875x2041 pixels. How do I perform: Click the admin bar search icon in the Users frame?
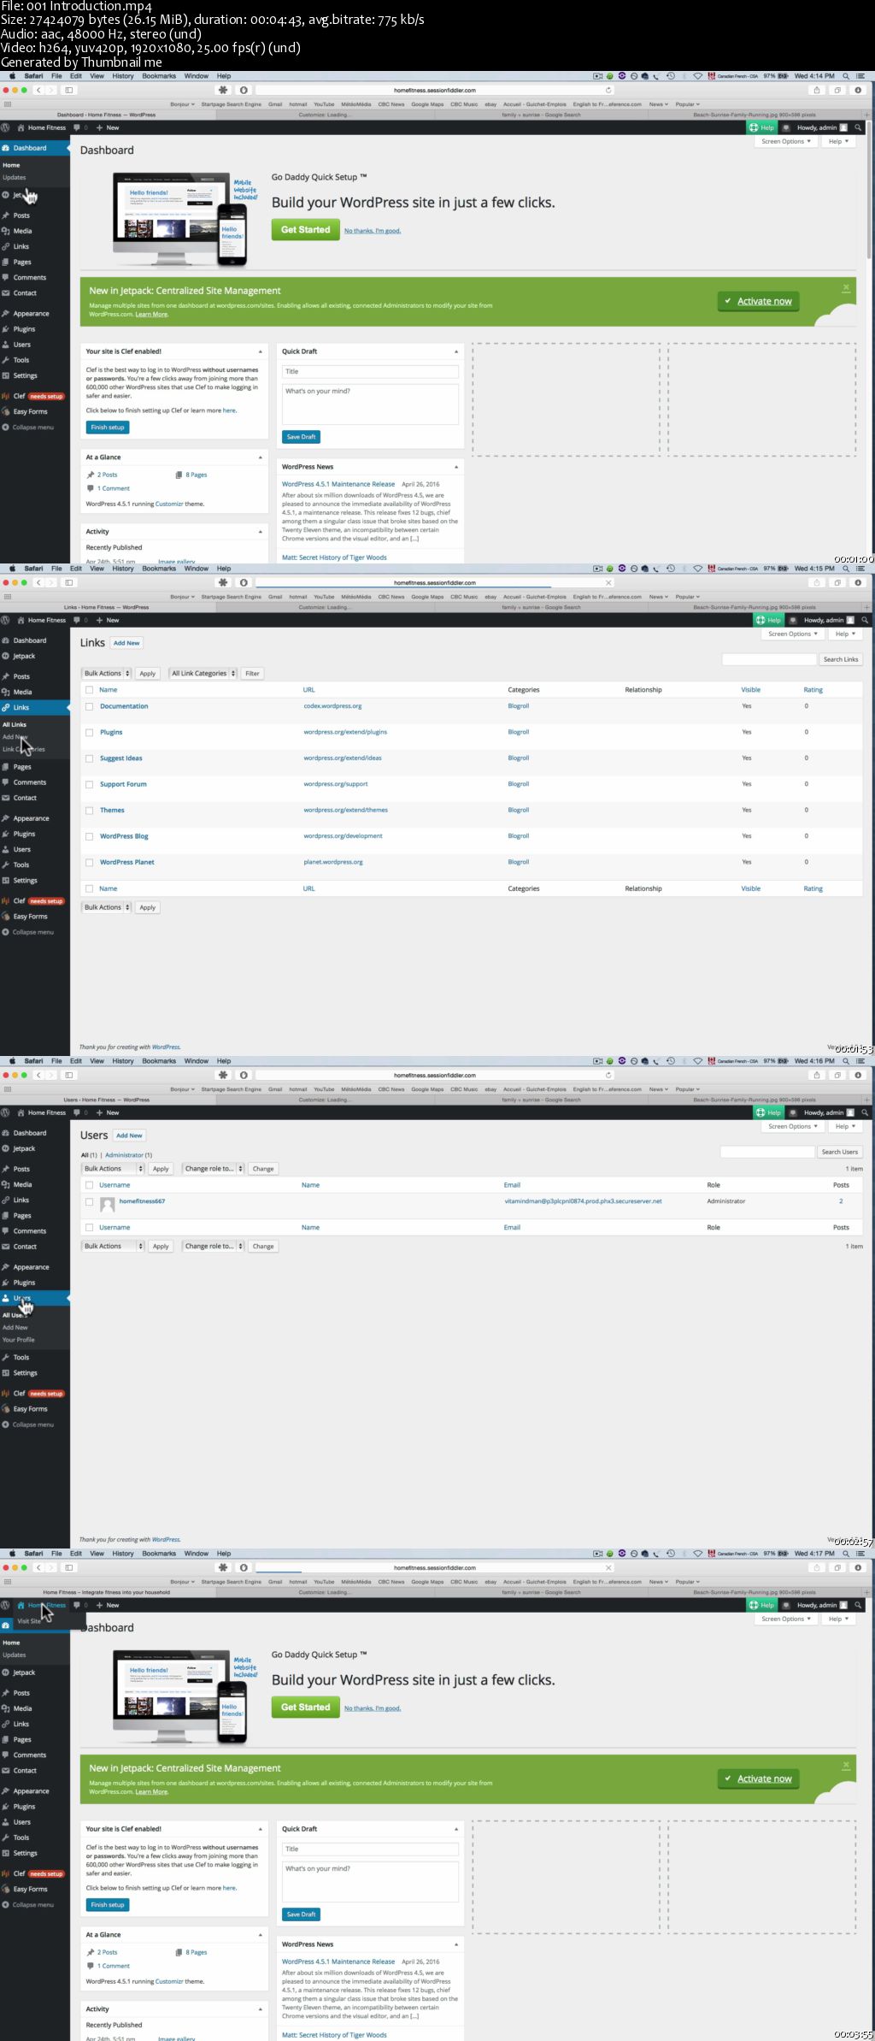click(865, 1112)
